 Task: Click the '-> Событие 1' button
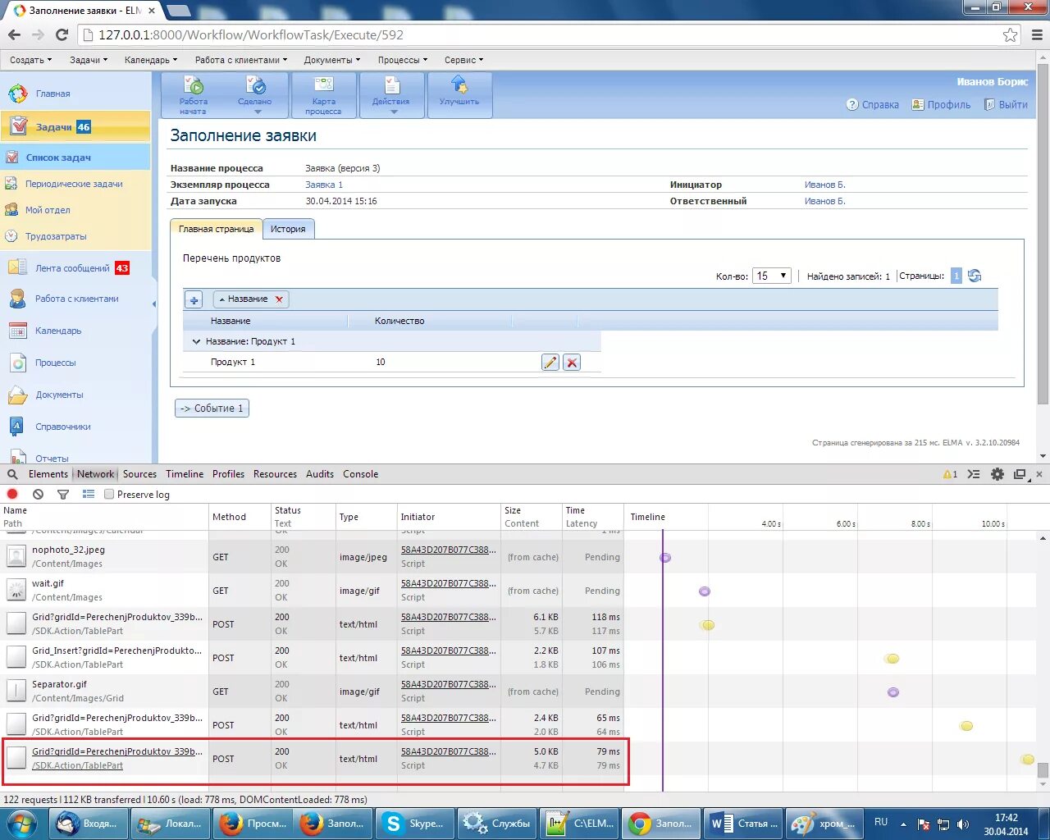click(x=212, y=409)
